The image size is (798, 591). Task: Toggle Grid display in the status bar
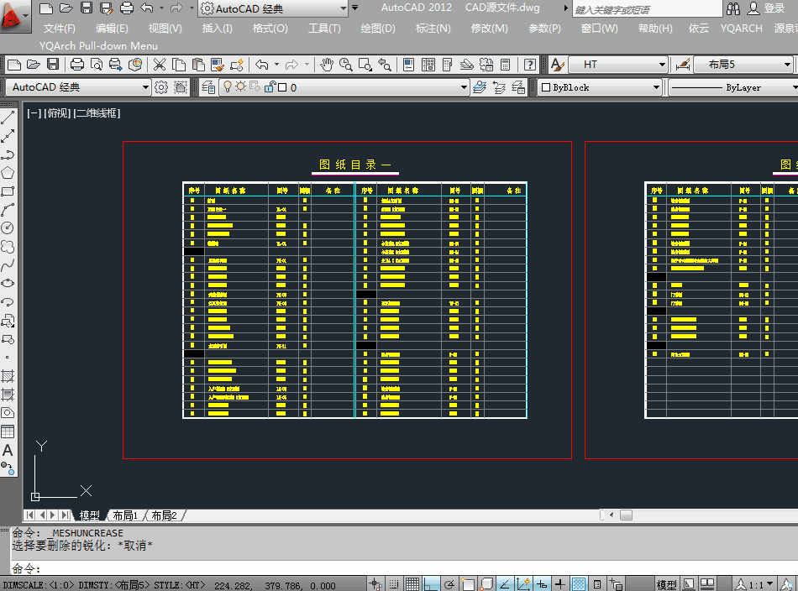[x=412, y=583]
